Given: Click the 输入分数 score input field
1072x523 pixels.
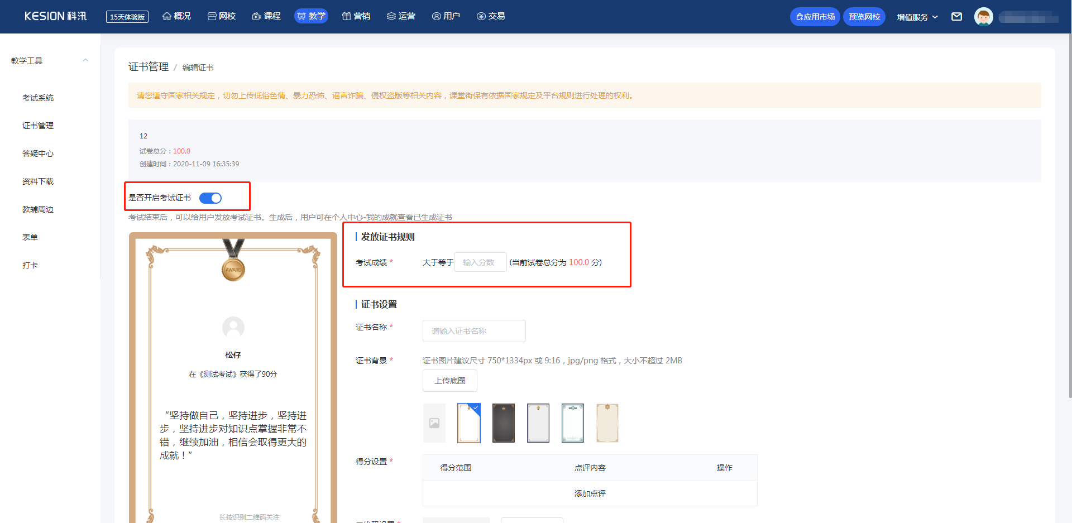Looking at the screenshot, I should (480, 262).
